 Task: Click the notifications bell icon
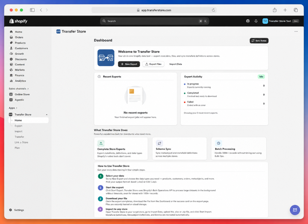[256, 21]
